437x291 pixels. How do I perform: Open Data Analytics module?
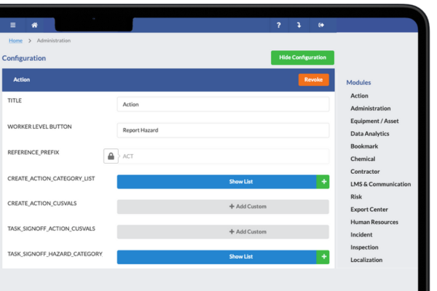tap(370, 134)
